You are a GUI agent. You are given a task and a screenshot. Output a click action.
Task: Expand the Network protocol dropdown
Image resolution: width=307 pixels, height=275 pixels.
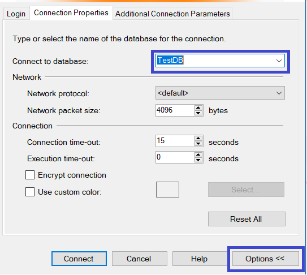(220, 93)
